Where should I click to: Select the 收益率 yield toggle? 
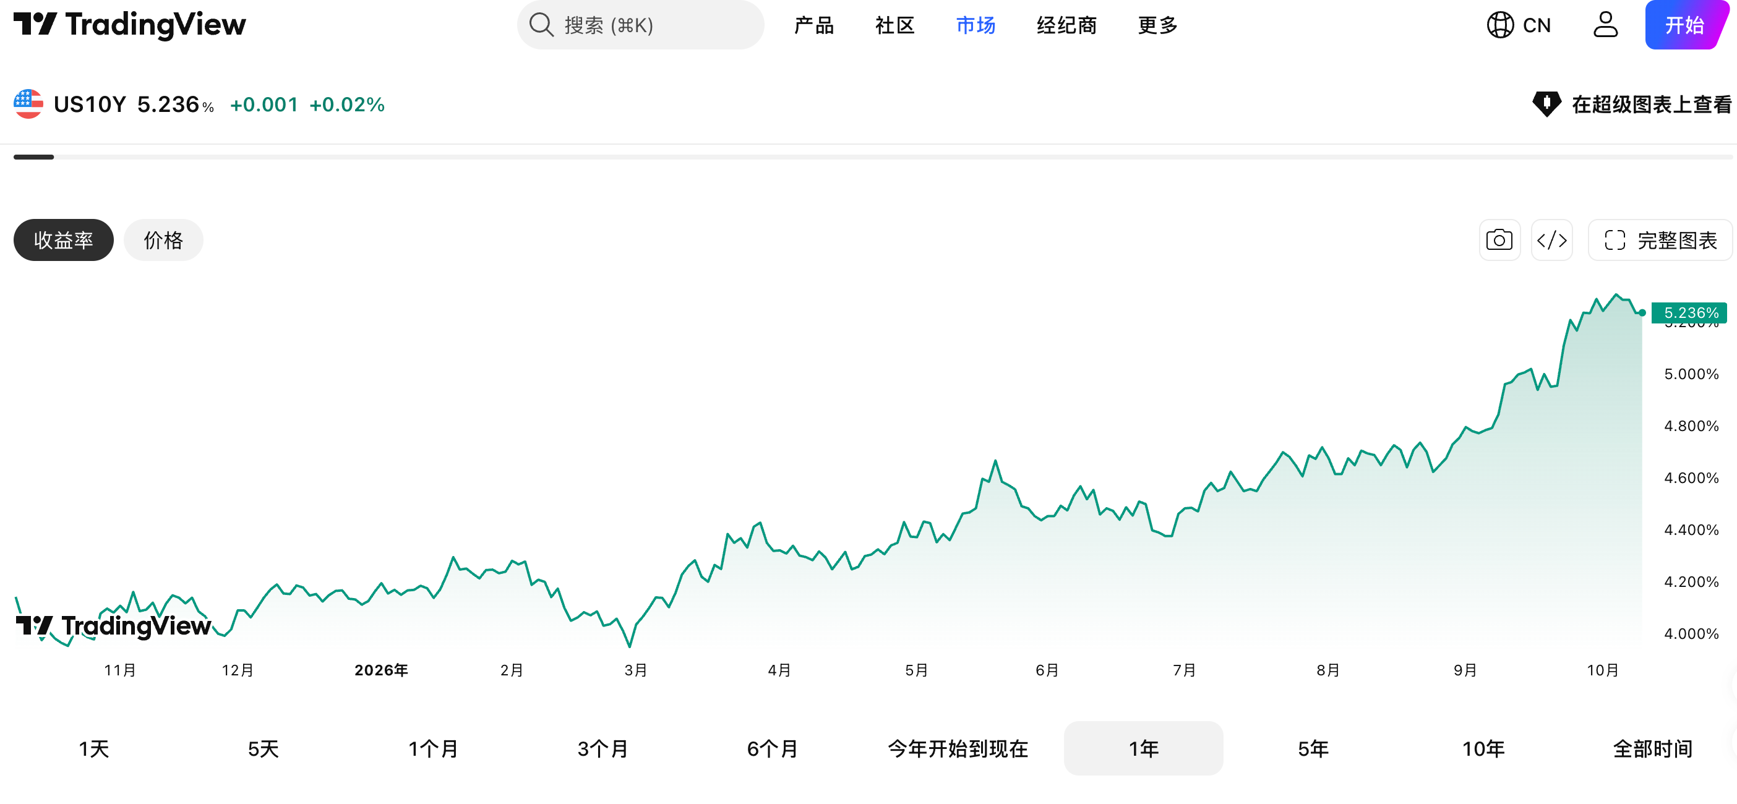tap(63, 240)
